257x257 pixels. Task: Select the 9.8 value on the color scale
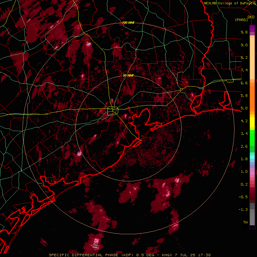click(x=244, y=32)
